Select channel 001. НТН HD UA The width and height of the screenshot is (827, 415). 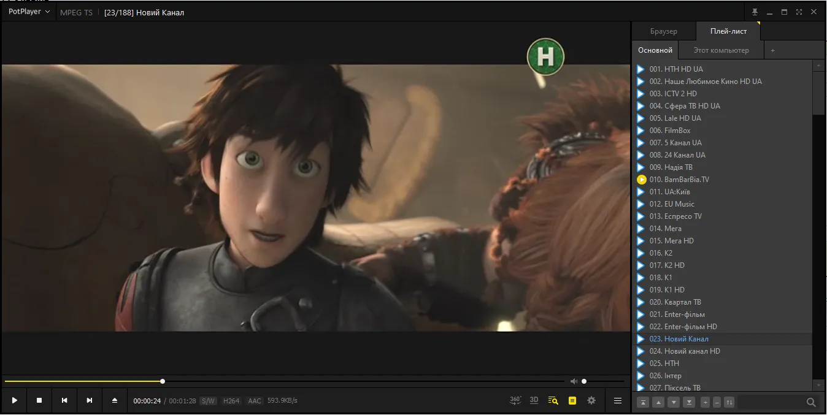(x=723, y=69)
